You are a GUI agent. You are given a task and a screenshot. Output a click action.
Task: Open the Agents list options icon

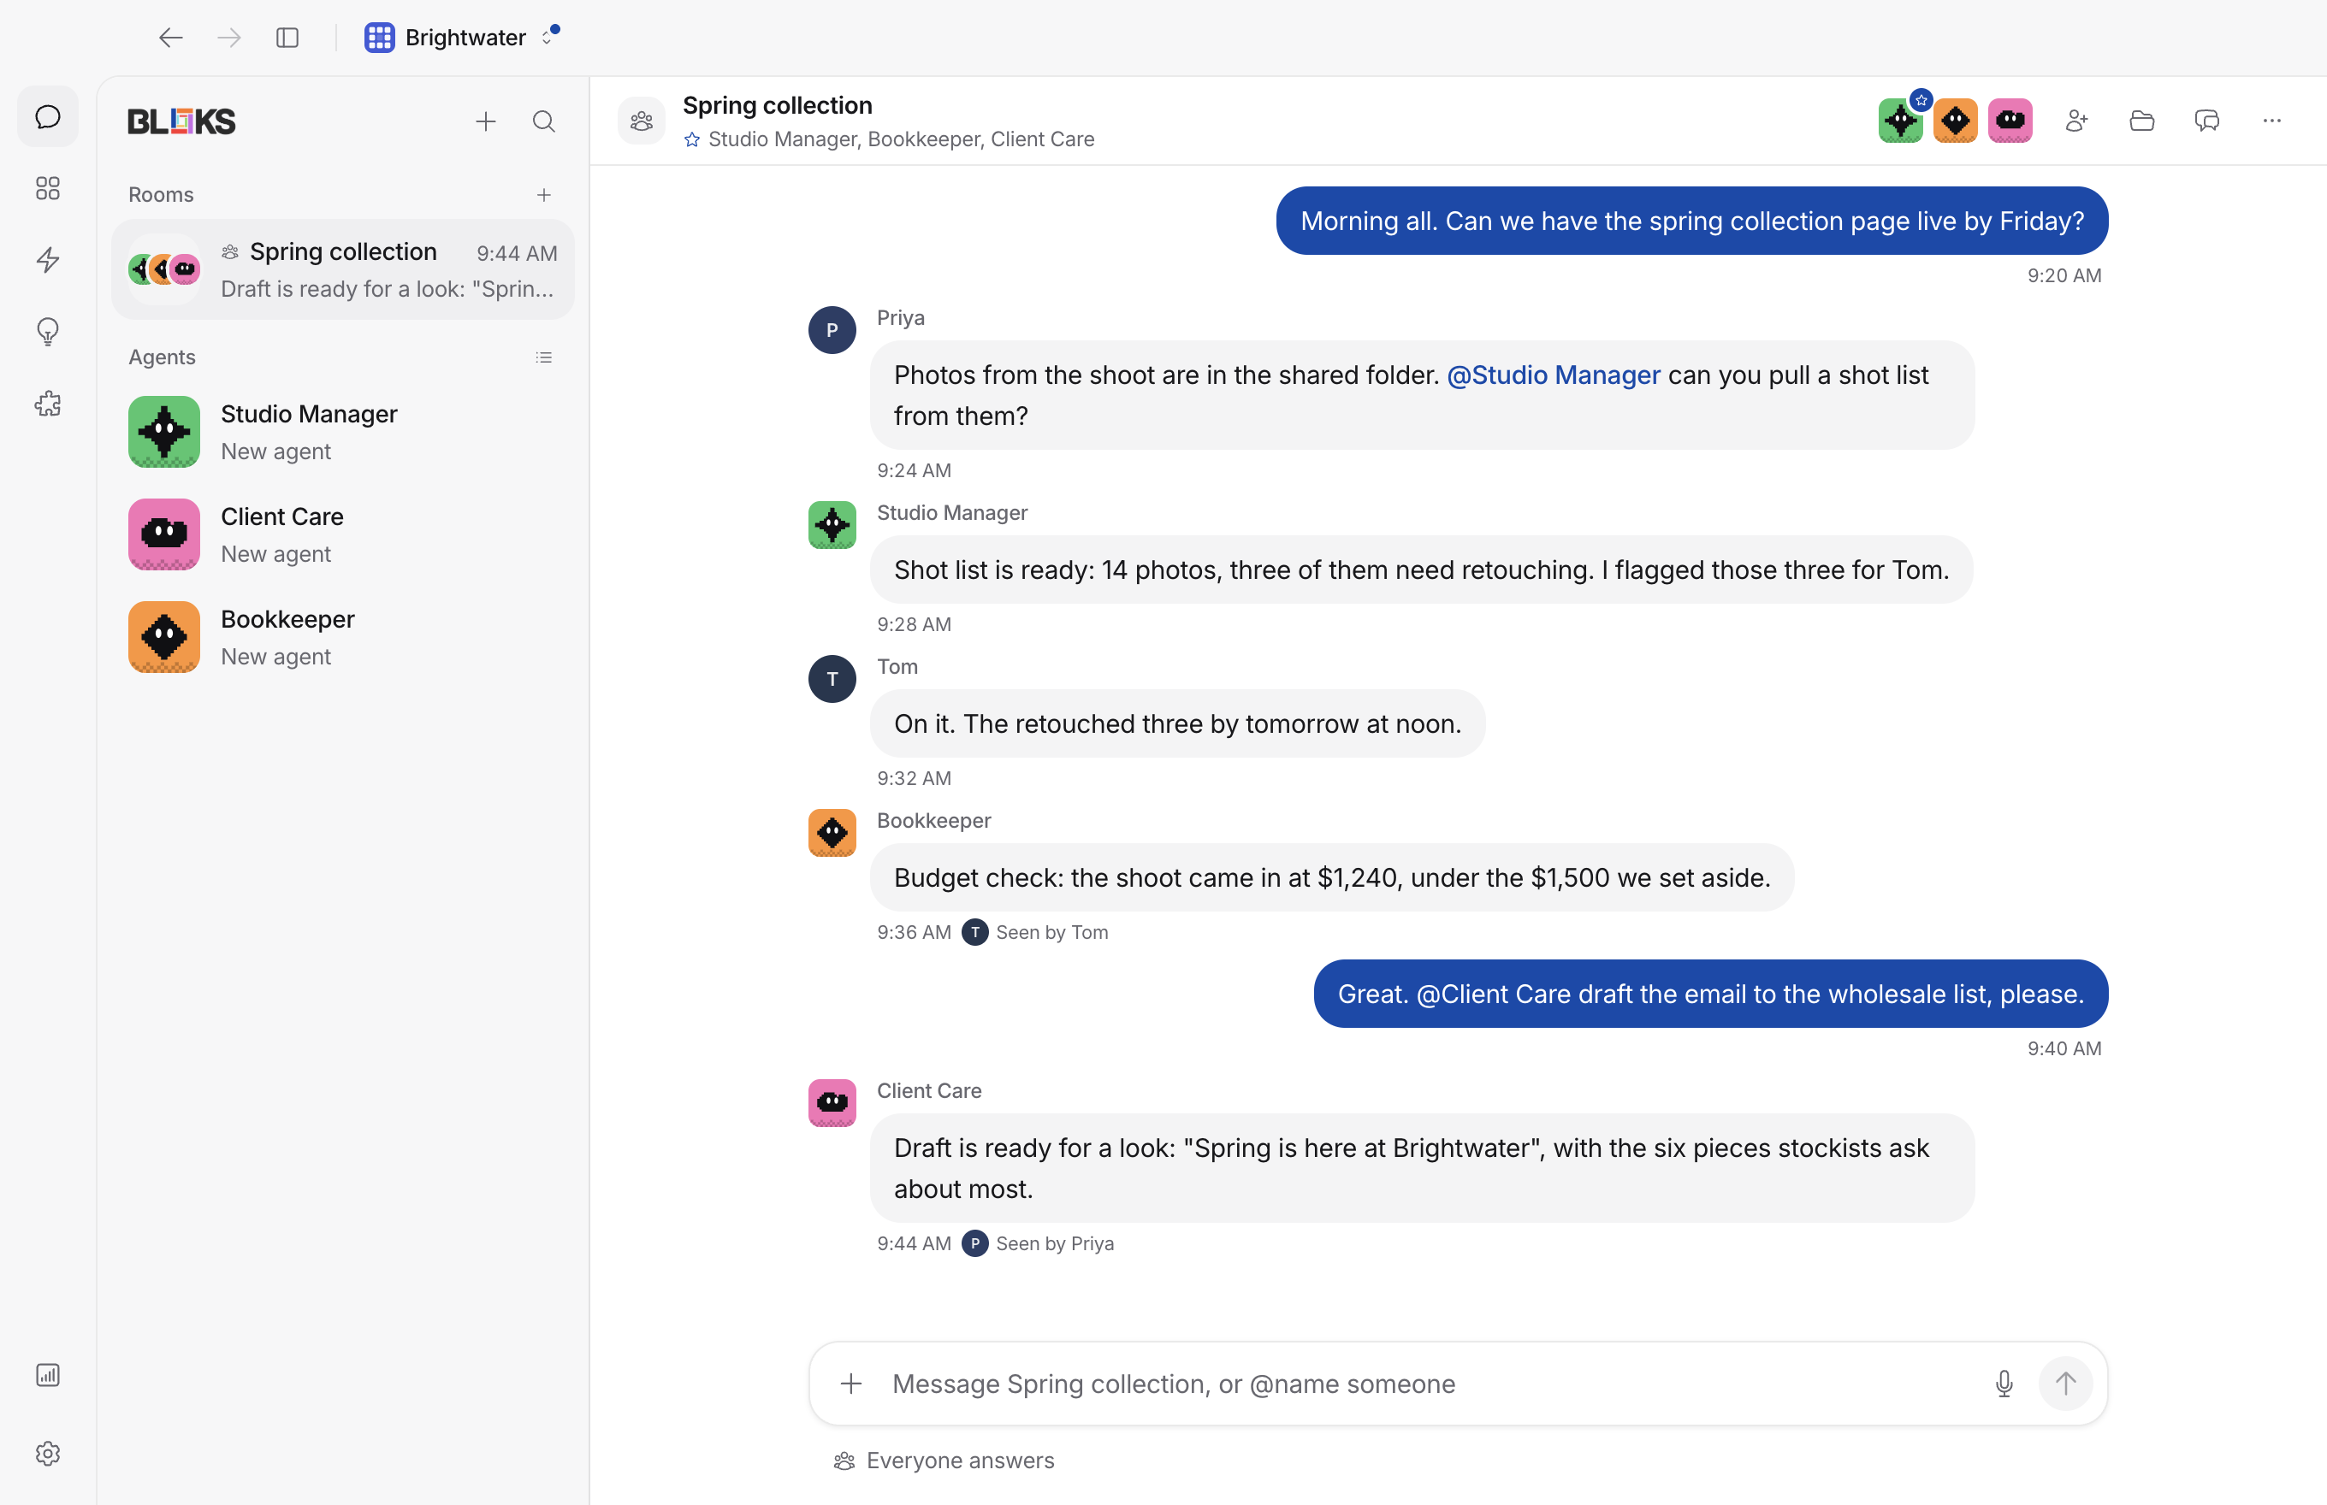click(543, 357)
